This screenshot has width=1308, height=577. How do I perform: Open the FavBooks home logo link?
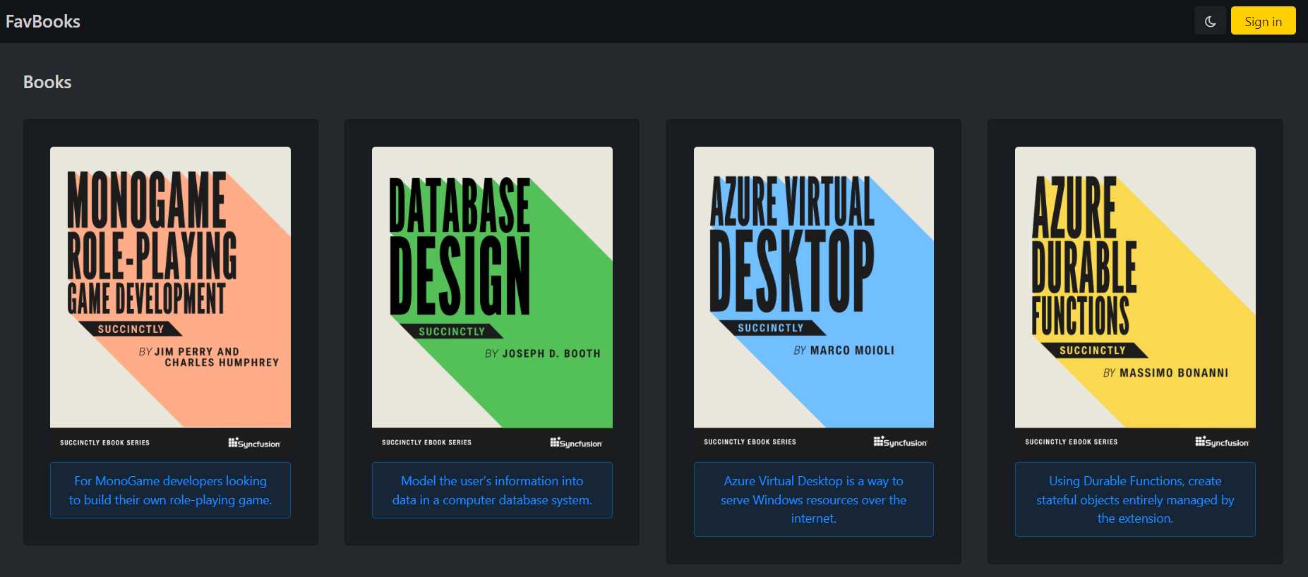pos(43,21)
